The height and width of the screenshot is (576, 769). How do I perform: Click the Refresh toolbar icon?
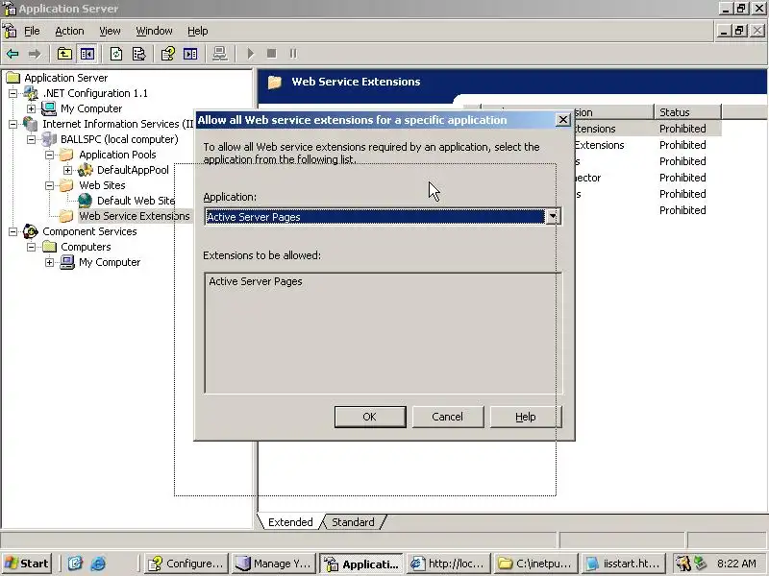[116, 54]
